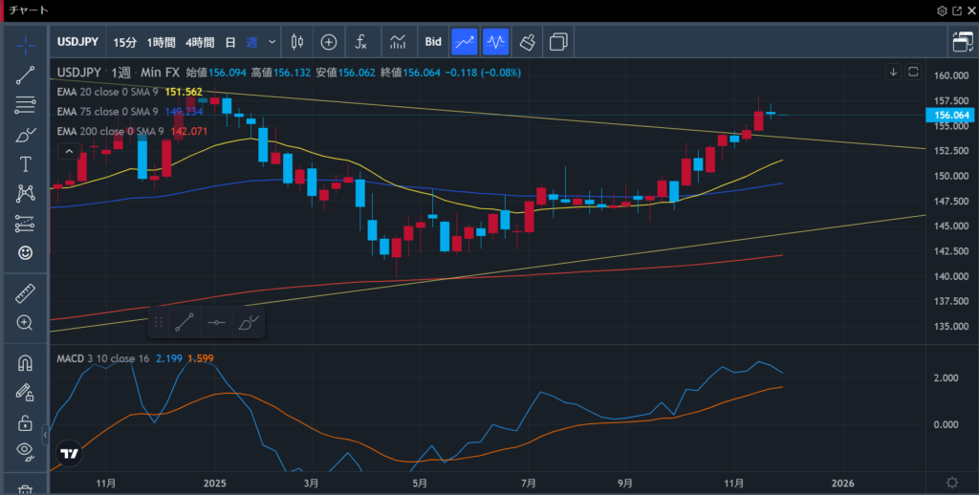Select the ruler measure tool
The image size is (979, 495).
tap(26, 293)
